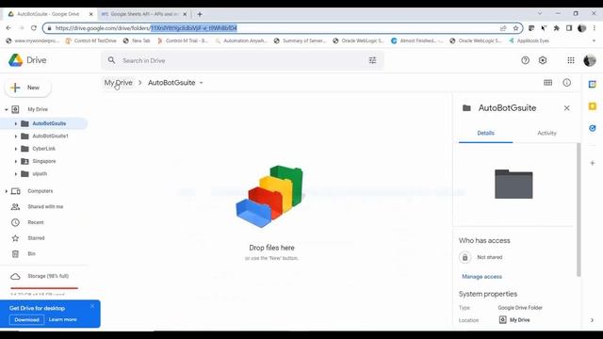Image resolution: width=603 pixels, height=339 pixels.
Task: Click the folder thumbnail in details
Action: click(513, 185)
